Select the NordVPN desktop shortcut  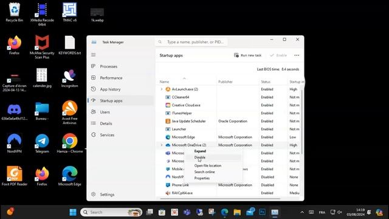click(15, 144)
